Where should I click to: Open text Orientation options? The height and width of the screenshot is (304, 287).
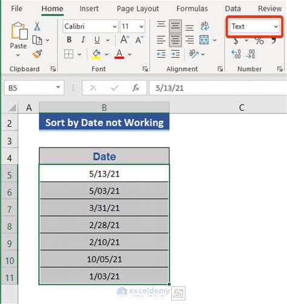pos(193,54)
